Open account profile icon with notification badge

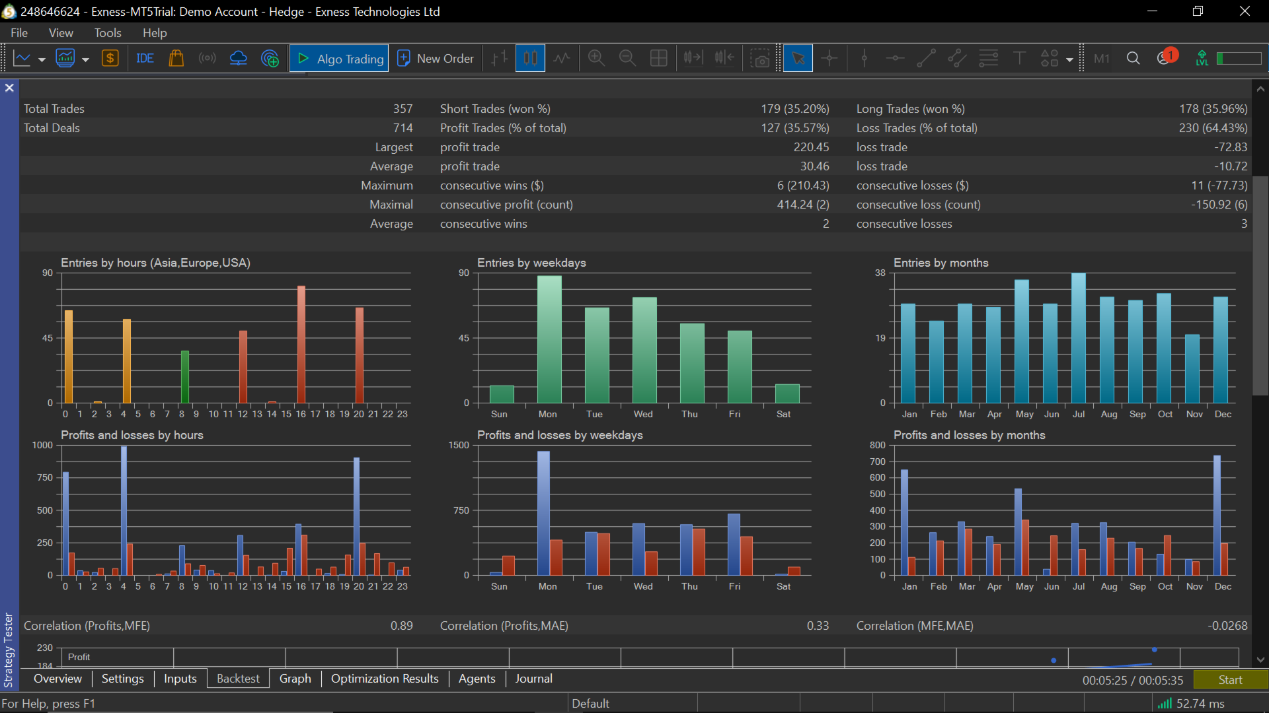pyautogui.click(x=1165, y=58)
